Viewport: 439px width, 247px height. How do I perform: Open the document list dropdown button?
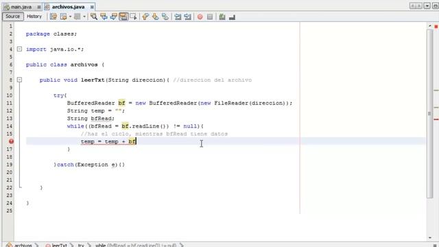(427, 6)
